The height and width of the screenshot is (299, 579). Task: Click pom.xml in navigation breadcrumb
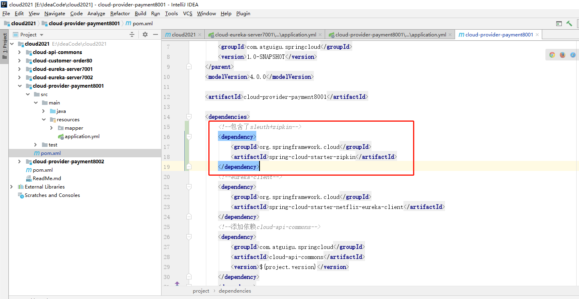tap(139, 24)
